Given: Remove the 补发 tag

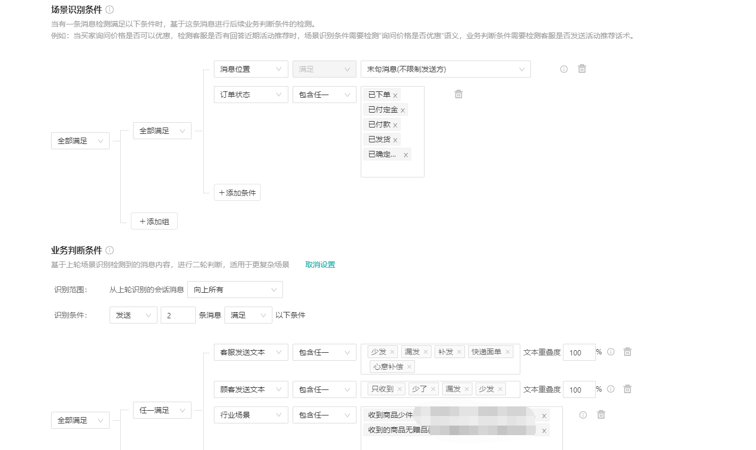Looking at the screenshot, I should 459,352.
